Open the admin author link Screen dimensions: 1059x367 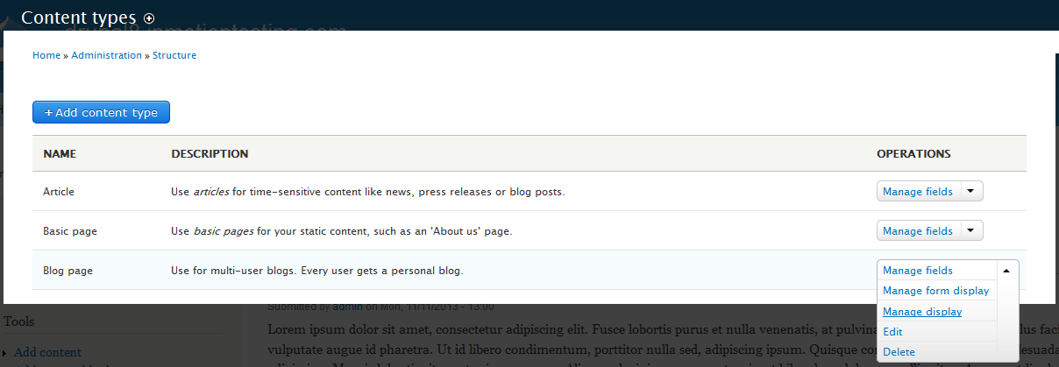tap(347, 307)
